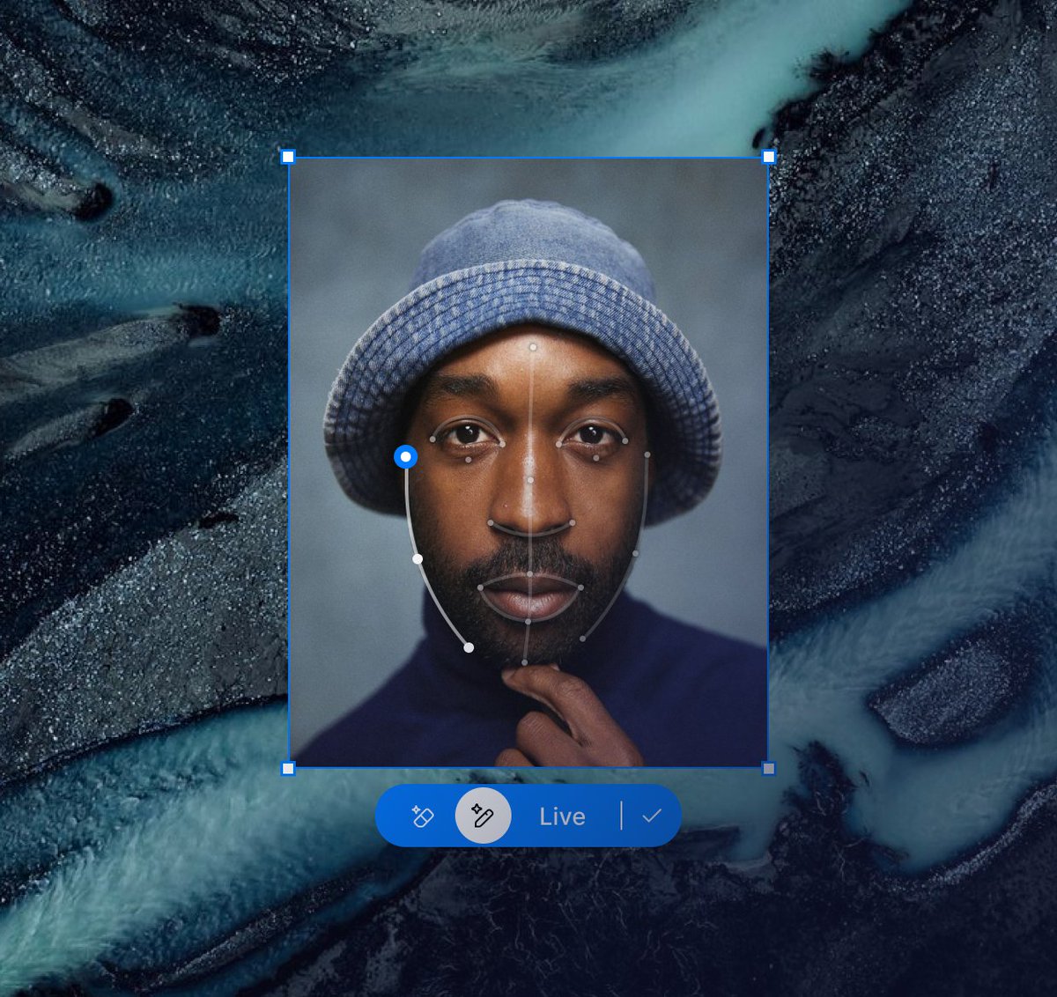Click the bottom-right selection handle of the portrait

click(768, 769)
